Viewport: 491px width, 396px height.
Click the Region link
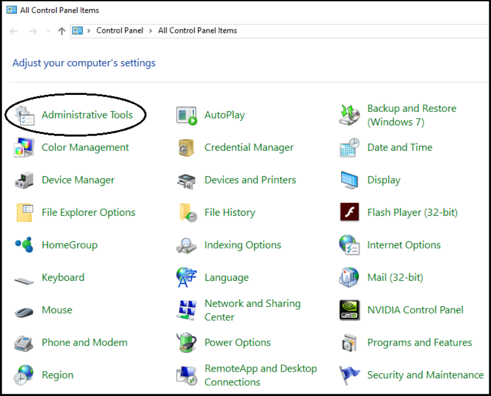[58, 375]
